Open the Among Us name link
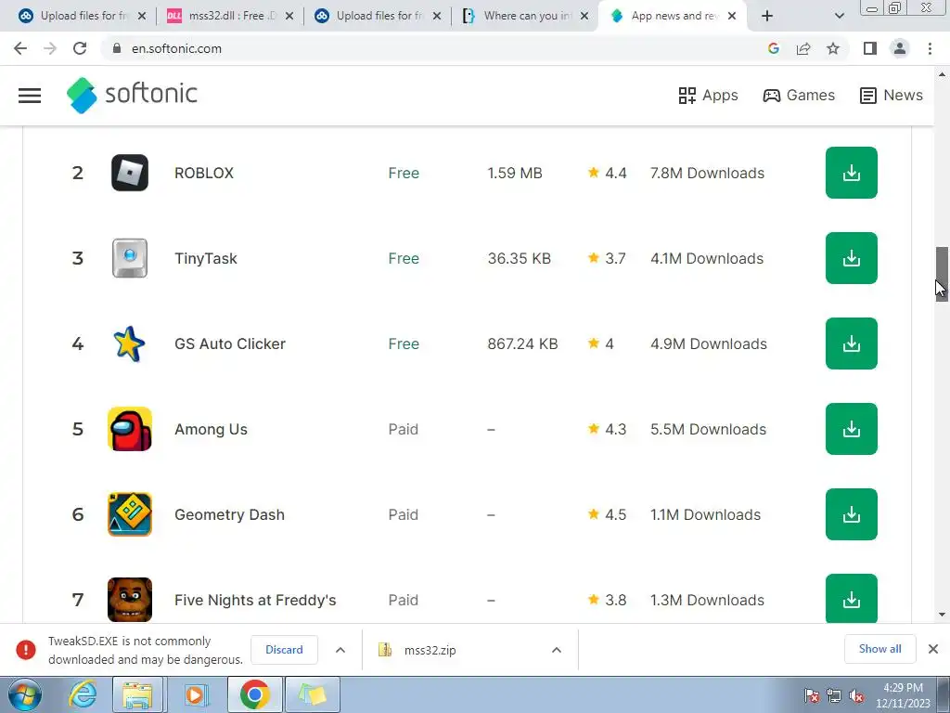 click(211, 429)
